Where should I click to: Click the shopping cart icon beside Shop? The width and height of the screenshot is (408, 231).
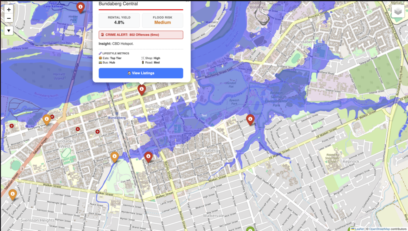142,58
